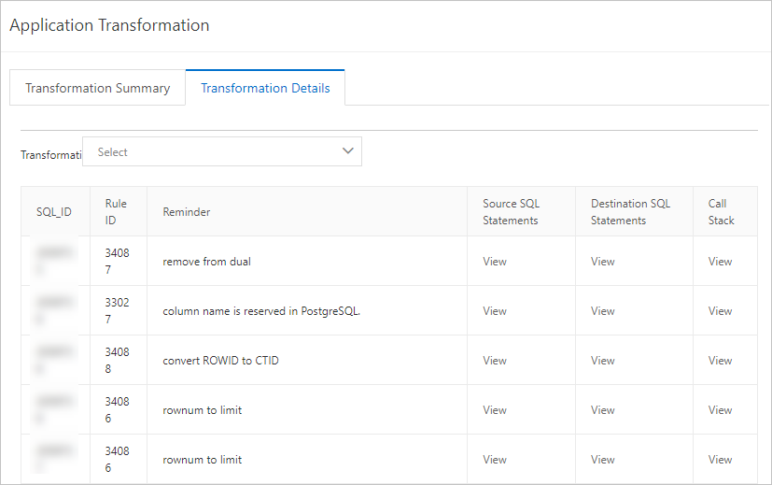View Call Stack for remove from dual
The image size is (772, 485).
click(720, 262)
